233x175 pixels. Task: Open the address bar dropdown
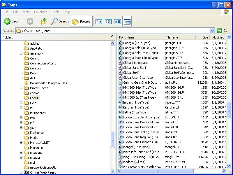pos(213,31)
